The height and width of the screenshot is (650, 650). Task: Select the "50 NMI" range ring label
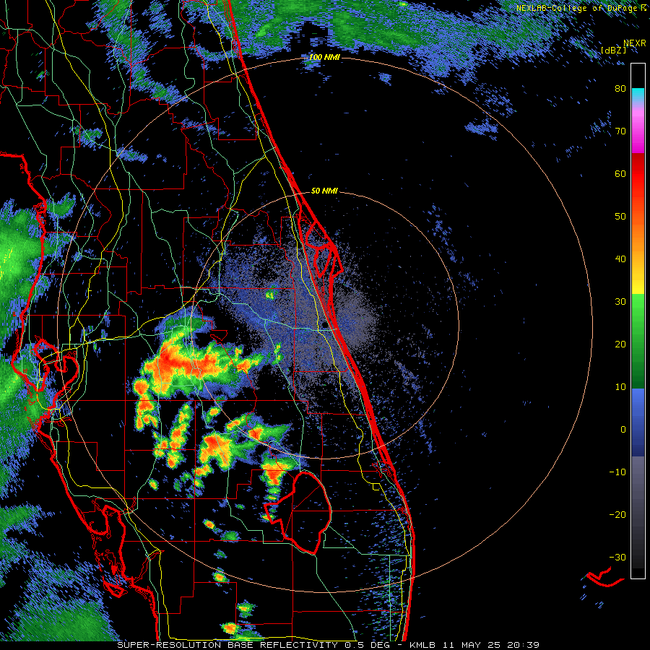pos(324,191)
